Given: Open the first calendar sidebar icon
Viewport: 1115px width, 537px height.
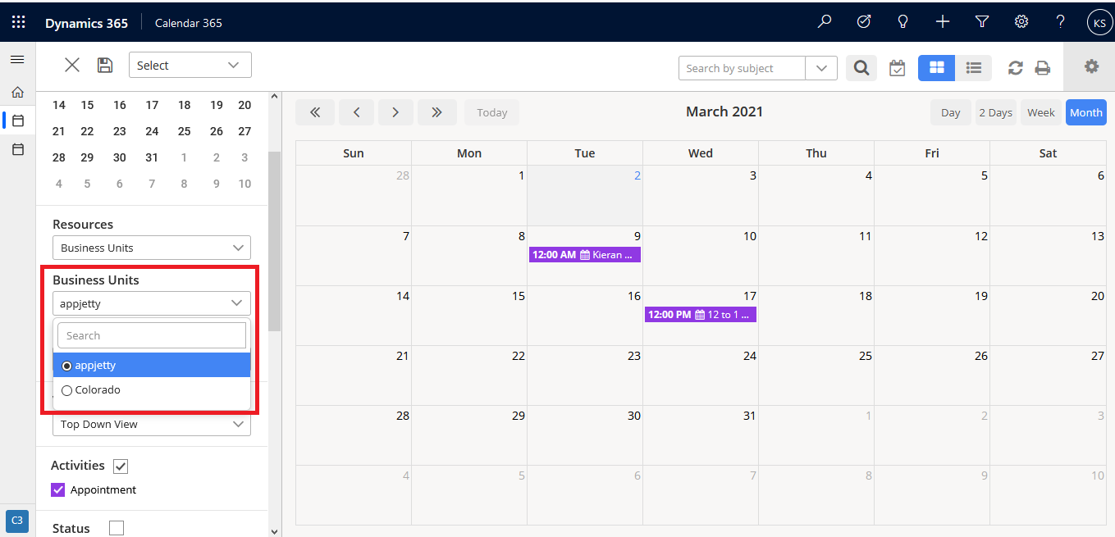Looking at the screenshot, I should pos(17,121).
